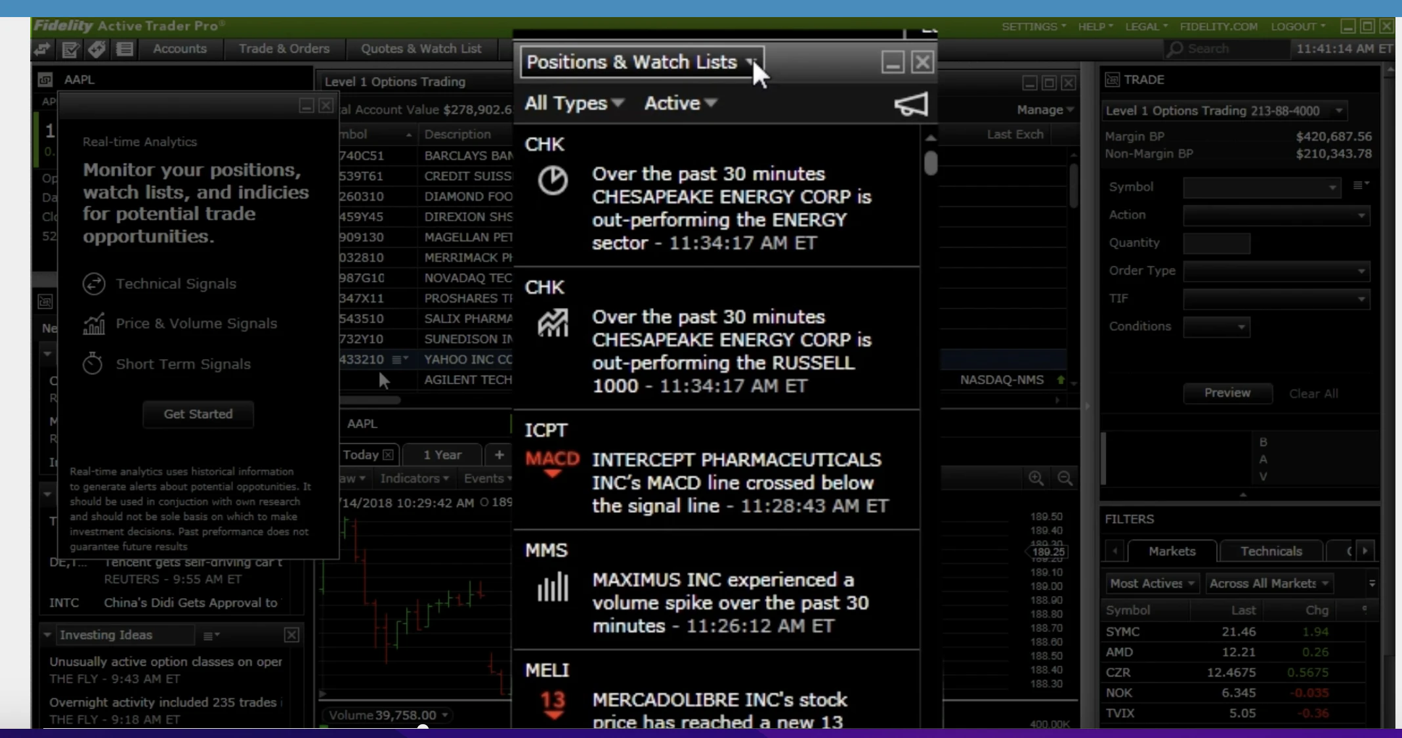This screenshot has height=738, width=1402.
Task: Click the megaphone icon in Positions & Watch Lists
Action: (x=911, y=104)
